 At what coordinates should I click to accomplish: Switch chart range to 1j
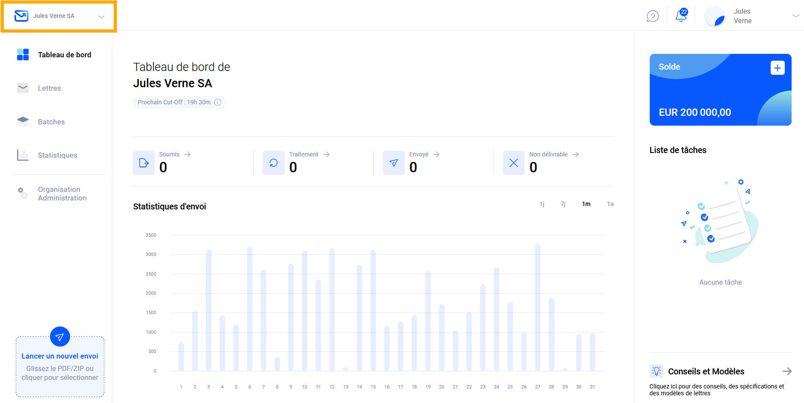(542, 204)
